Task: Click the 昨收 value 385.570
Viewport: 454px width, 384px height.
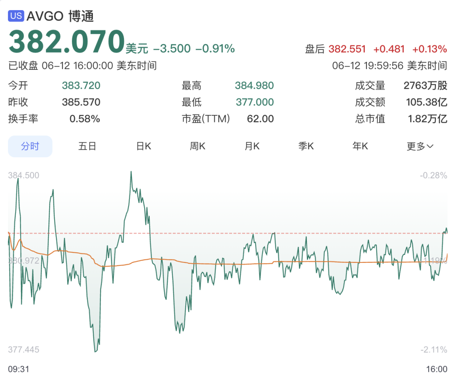Action: [81, 102]
